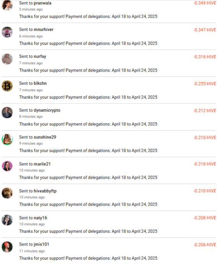Screen dimensions: 217x264
Task: Open the pranwala username link
Action: (42, 3)
